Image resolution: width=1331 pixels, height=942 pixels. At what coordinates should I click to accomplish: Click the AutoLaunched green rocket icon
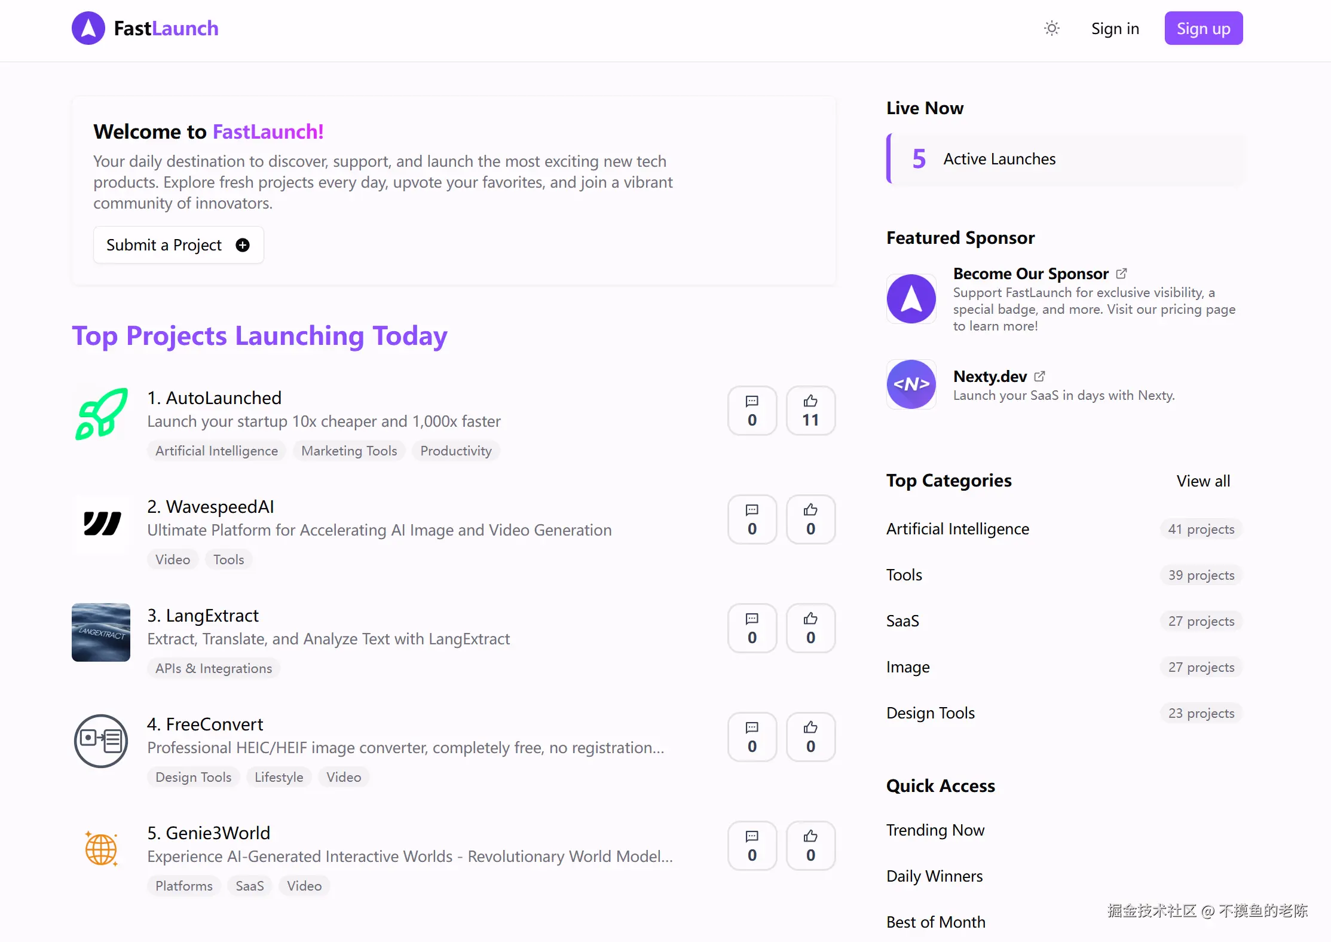(x=101, y=414)
